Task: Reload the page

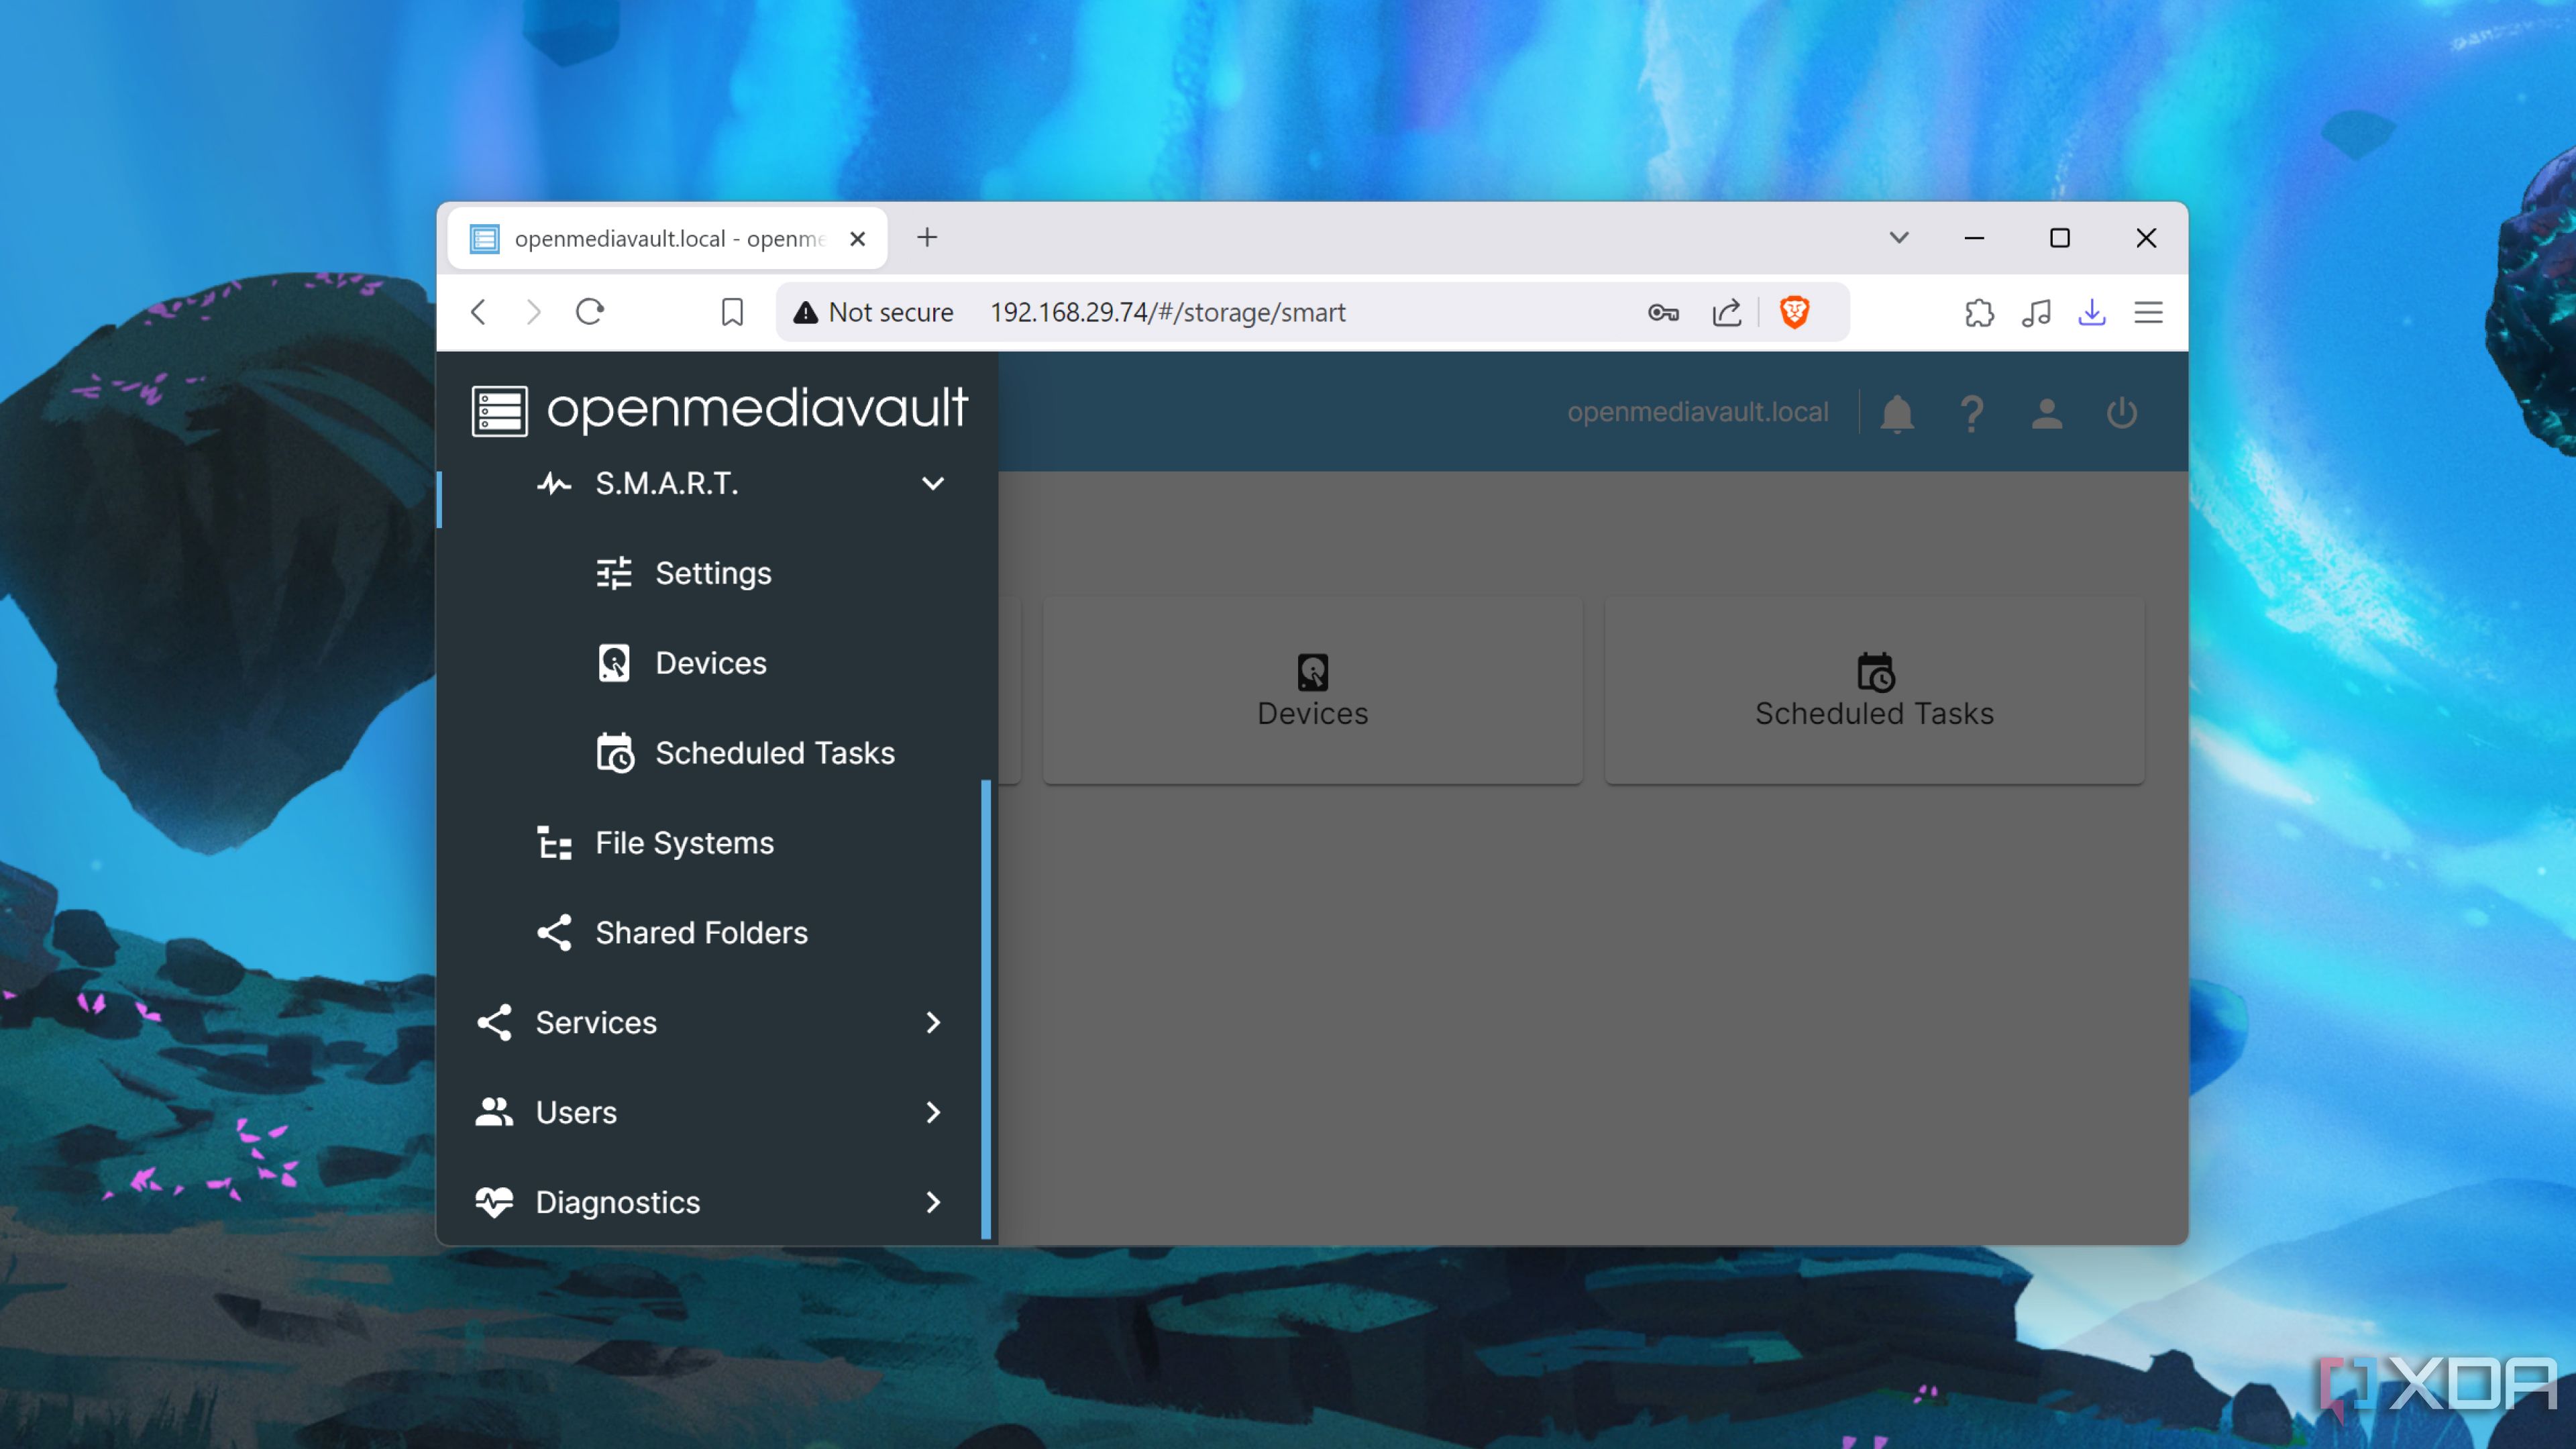Action: coord(590,312)
